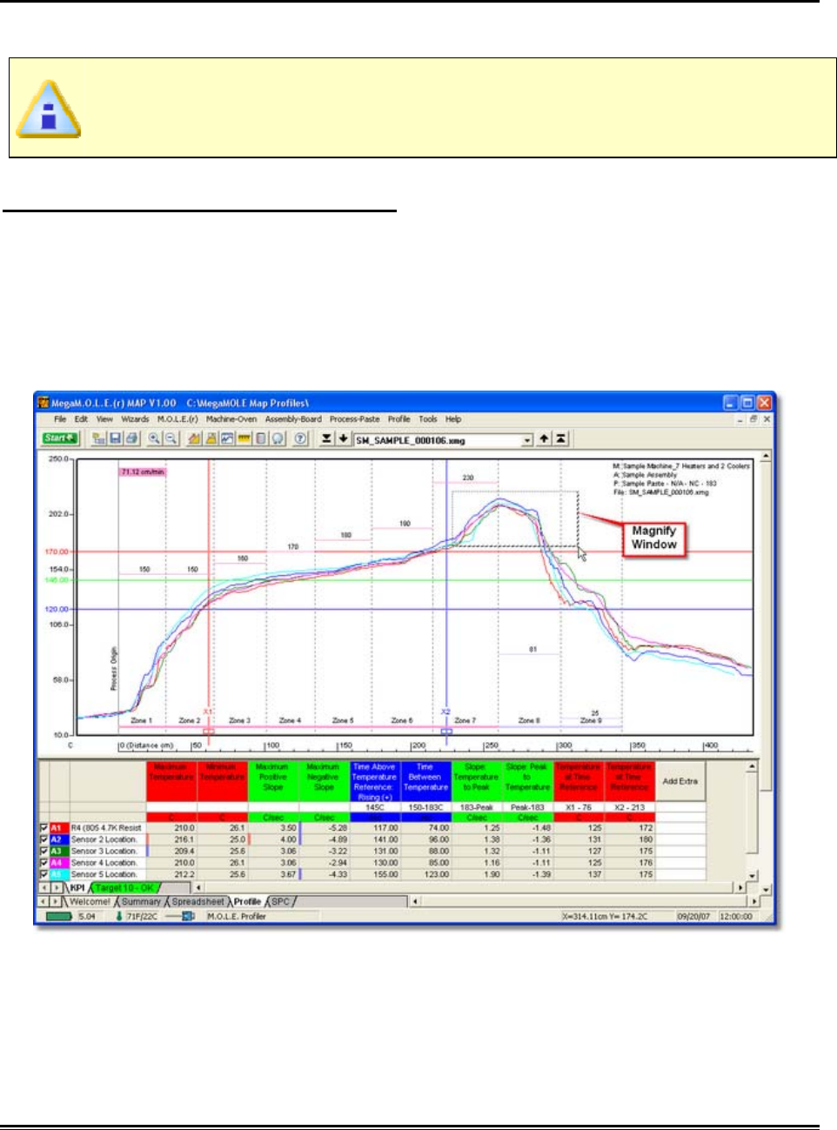Click the table scrollbar down arrow
This screenshot has height=1130, width=837.
pos(753,875)
